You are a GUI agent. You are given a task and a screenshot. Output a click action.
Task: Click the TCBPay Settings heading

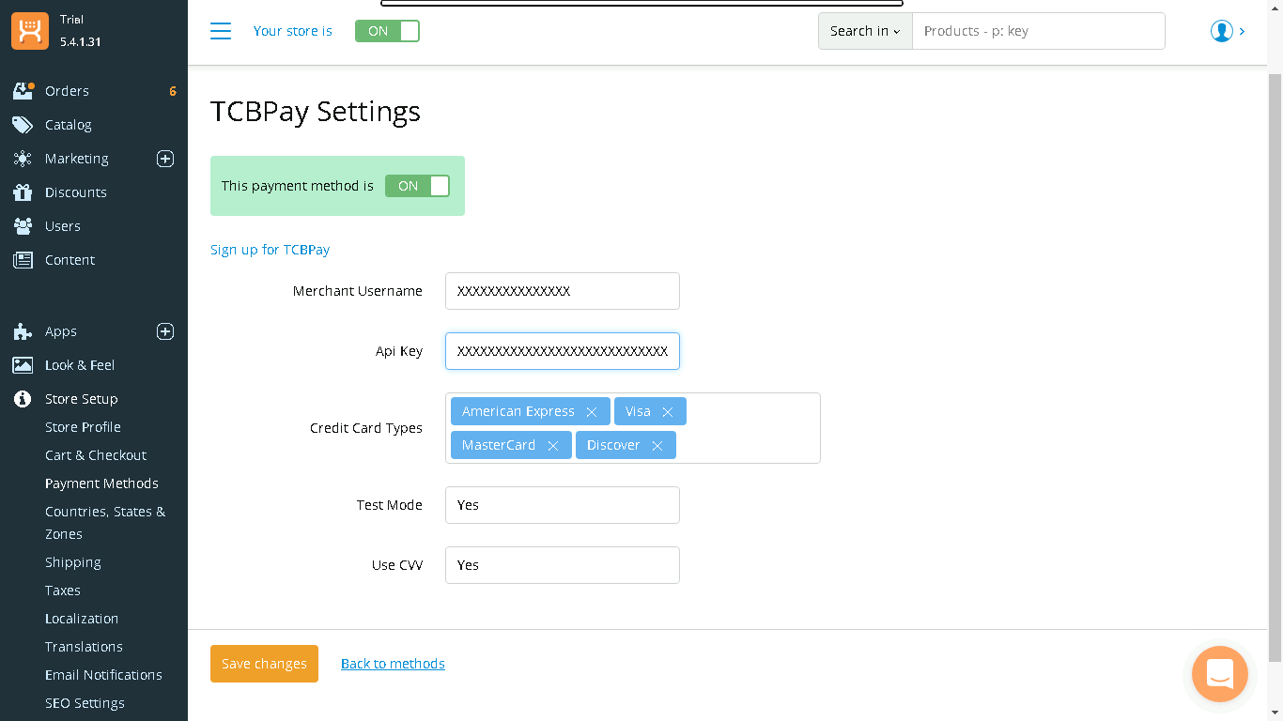[316, 112]
